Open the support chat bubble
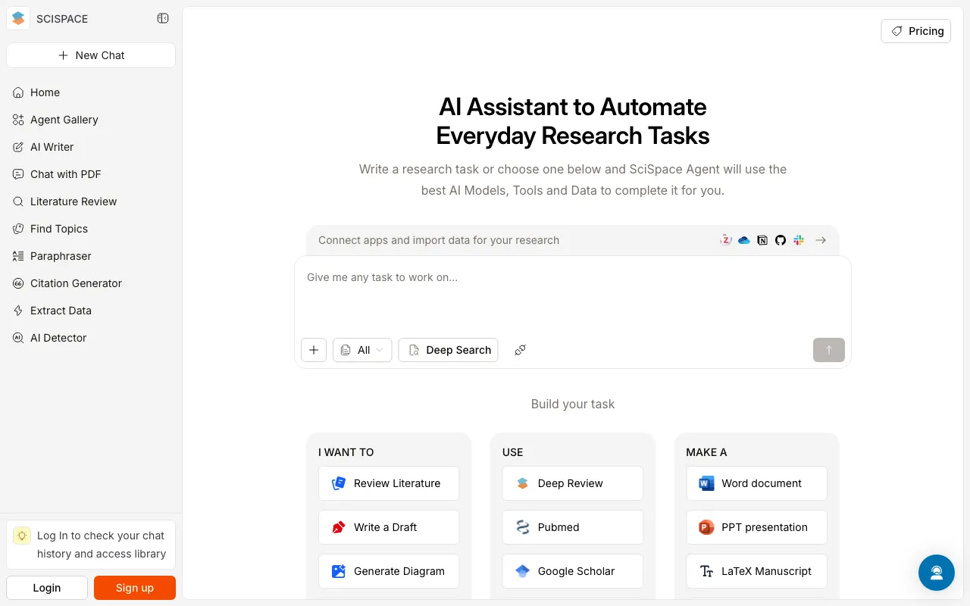This screenshot has width=970, height=606. [x=937, y=573]
